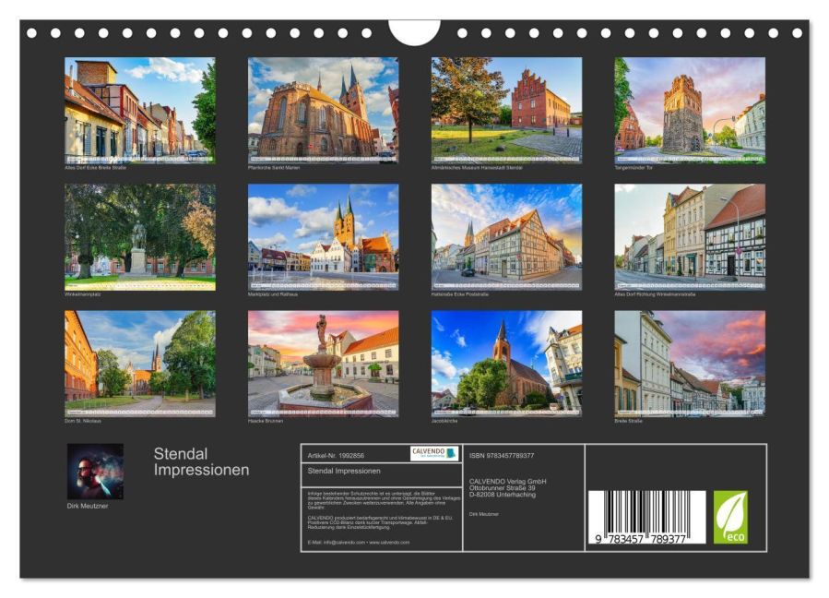829x598 pixels.
Task: Click the blue CALVENDO map emblem beside the logo
Action: point(453,451)
